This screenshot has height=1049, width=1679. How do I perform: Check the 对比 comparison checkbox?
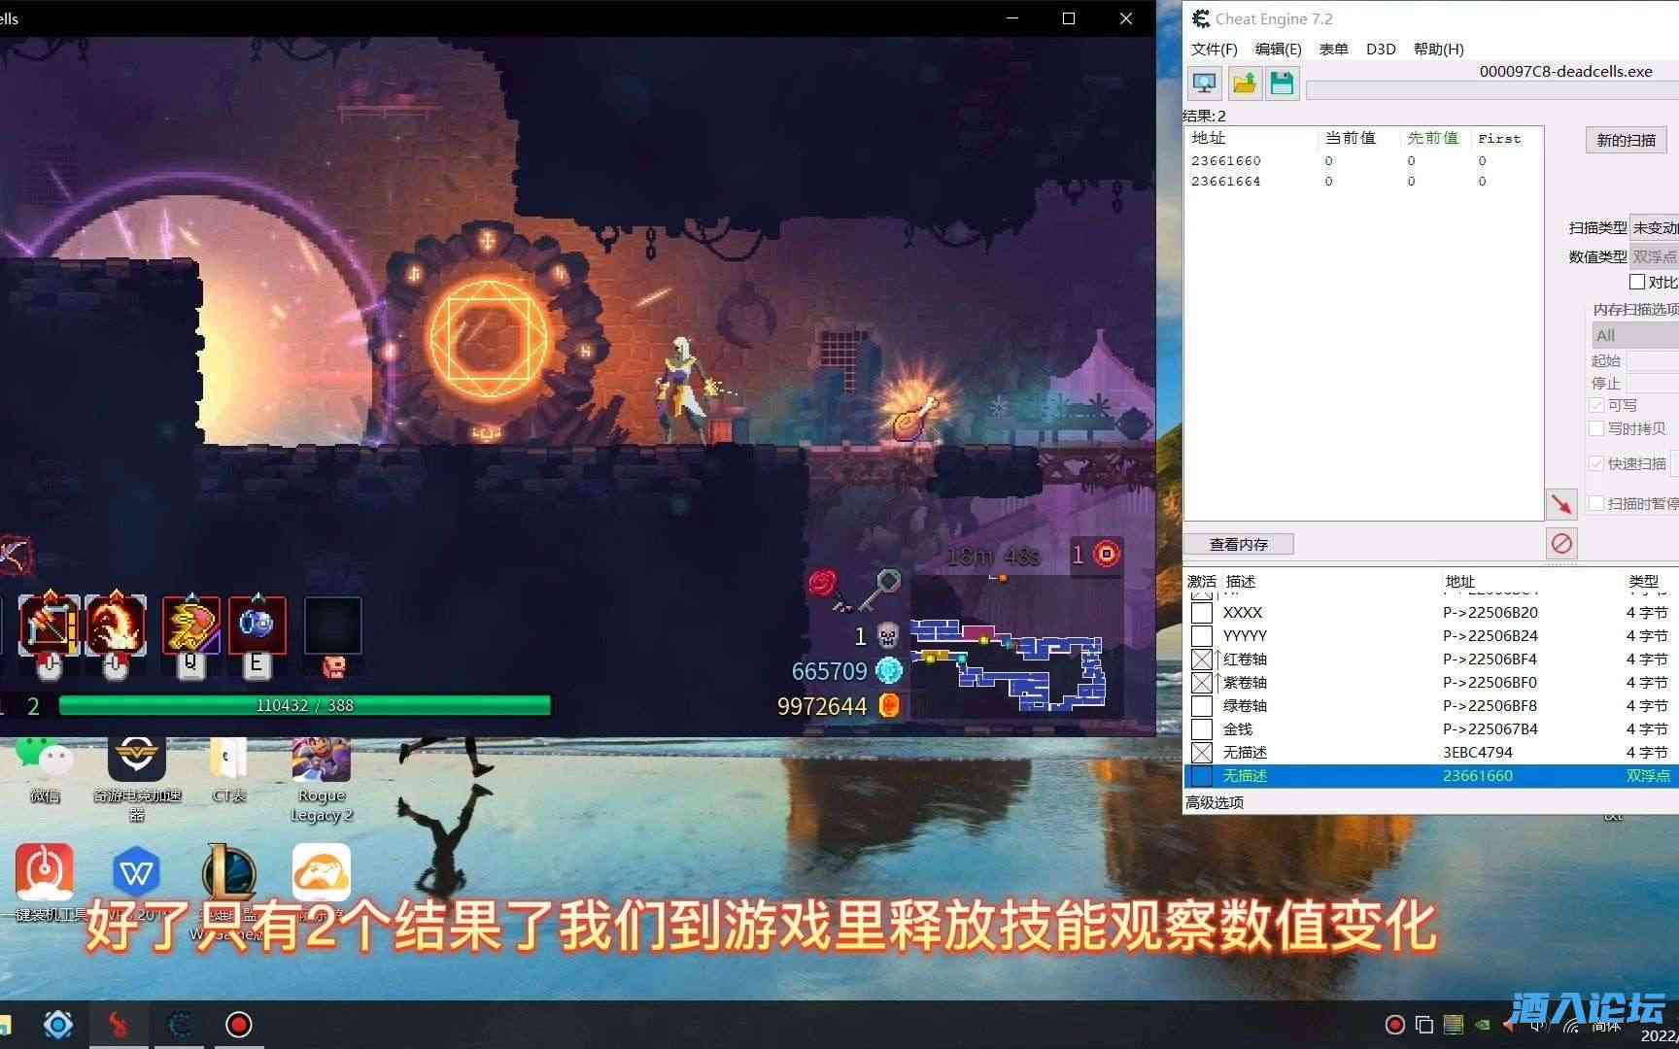pyautogui.click(x=1636, y=281)
